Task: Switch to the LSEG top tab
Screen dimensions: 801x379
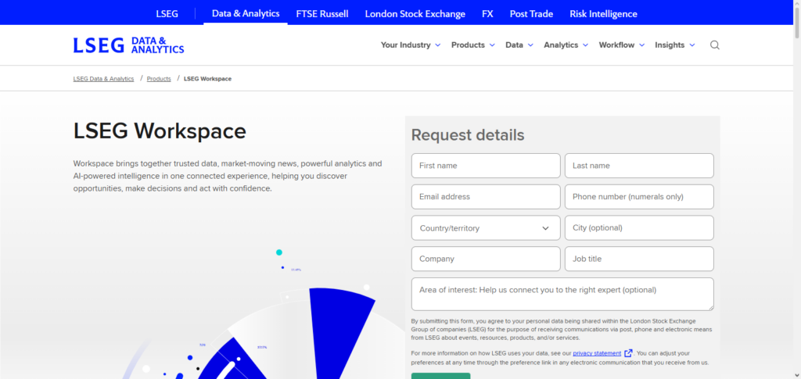Action: click(167, 14)
